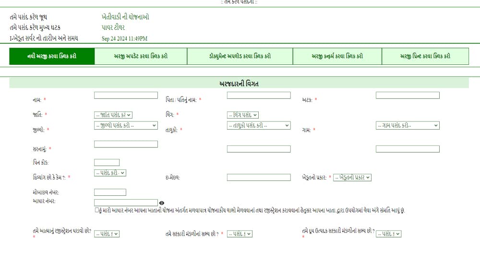Screen dimensions: 480x264
Task: Click the eye icon beside Aadhaar number field
Action: (x=162, y=203)
